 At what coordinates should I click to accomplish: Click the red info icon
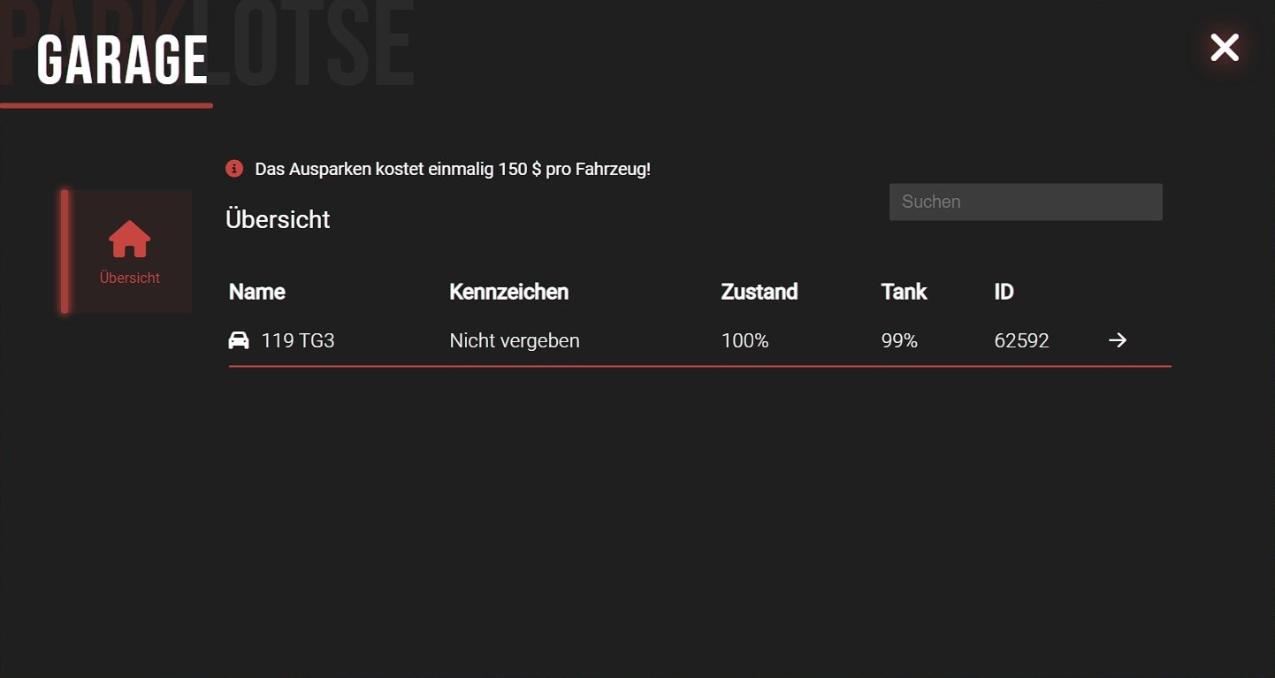[234, 168]
